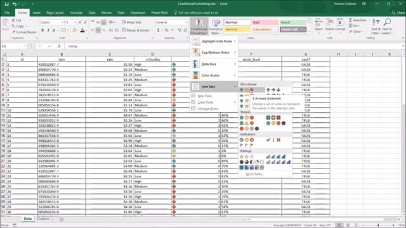The width and height of the screenshot is (406, 228).
Task: Toggle Bold formatting
Action: click(43, 30)
